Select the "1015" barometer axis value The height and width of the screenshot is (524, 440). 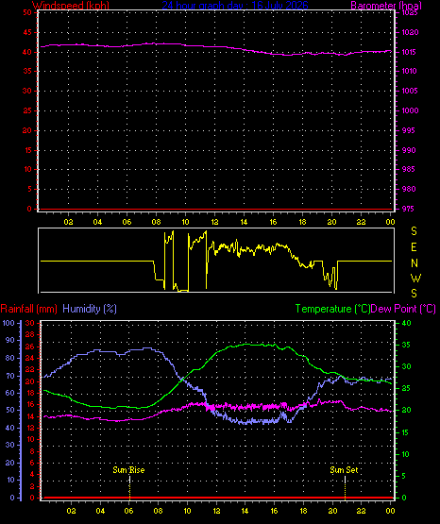(x=409, y=52)
